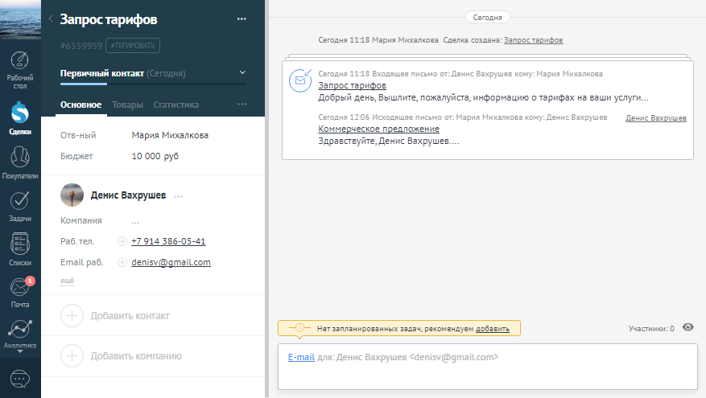
Task: Open Аналитика in sidebar
Action: tap(20, 334)
